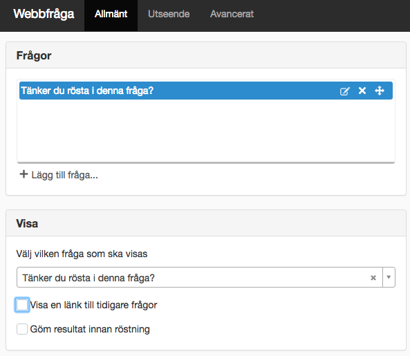This screenshot has width=410, height=356.
Task: Click the plus icon beside Lägg till fråga
Action: tap(24, 174)
